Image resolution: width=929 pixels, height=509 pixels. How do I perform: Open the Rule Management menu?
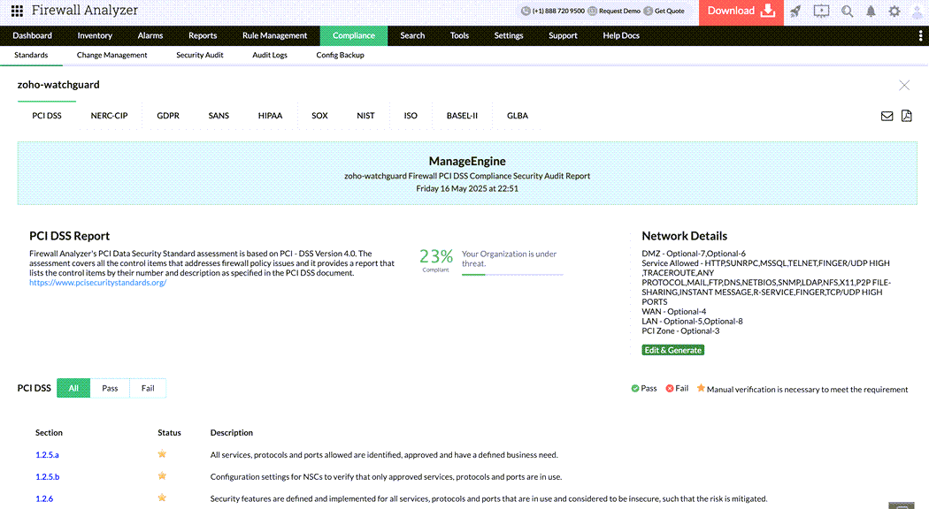274,35
